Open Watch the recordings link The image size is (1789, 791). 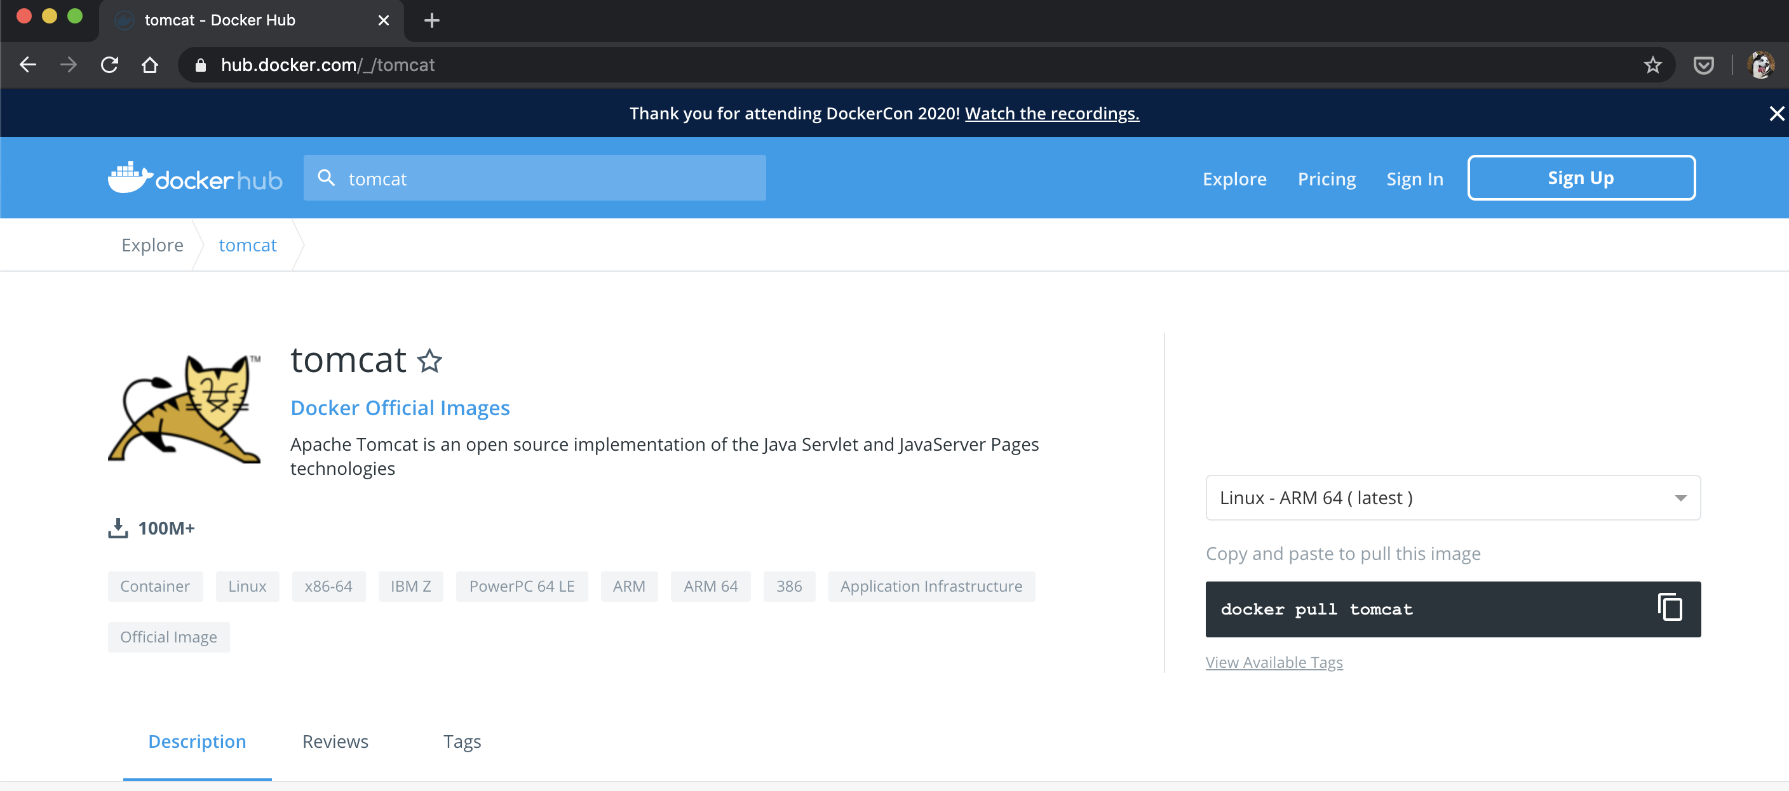(x=1051, y=113)
